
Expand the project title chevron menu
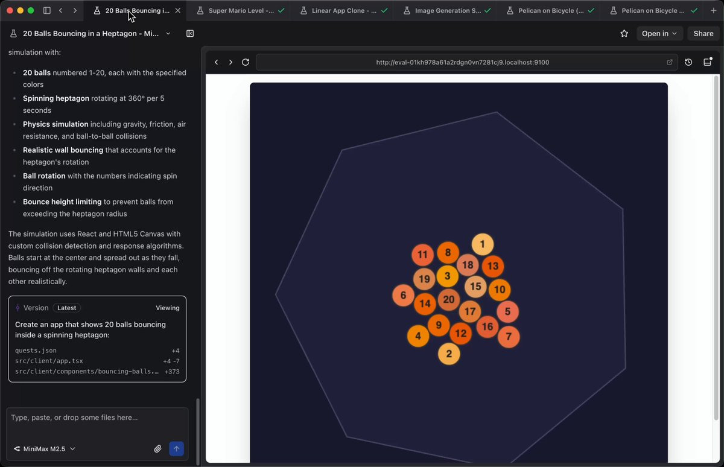pos(168,34)
